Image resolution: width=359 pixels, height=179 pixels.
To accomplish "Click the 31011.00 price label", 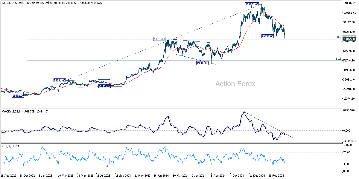I will pos(60,81).
